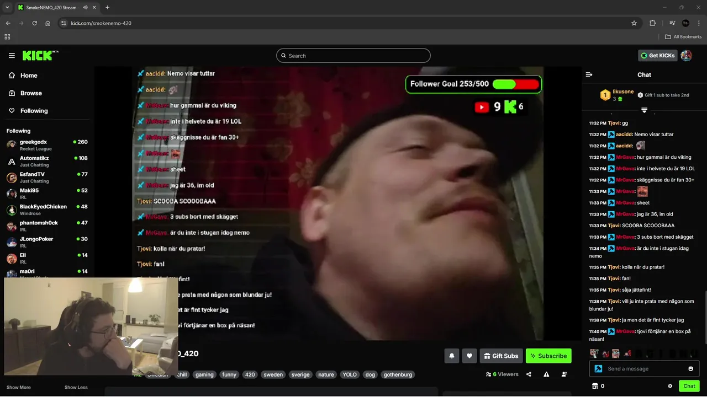Click the browser home button

[x=48, y=23]
